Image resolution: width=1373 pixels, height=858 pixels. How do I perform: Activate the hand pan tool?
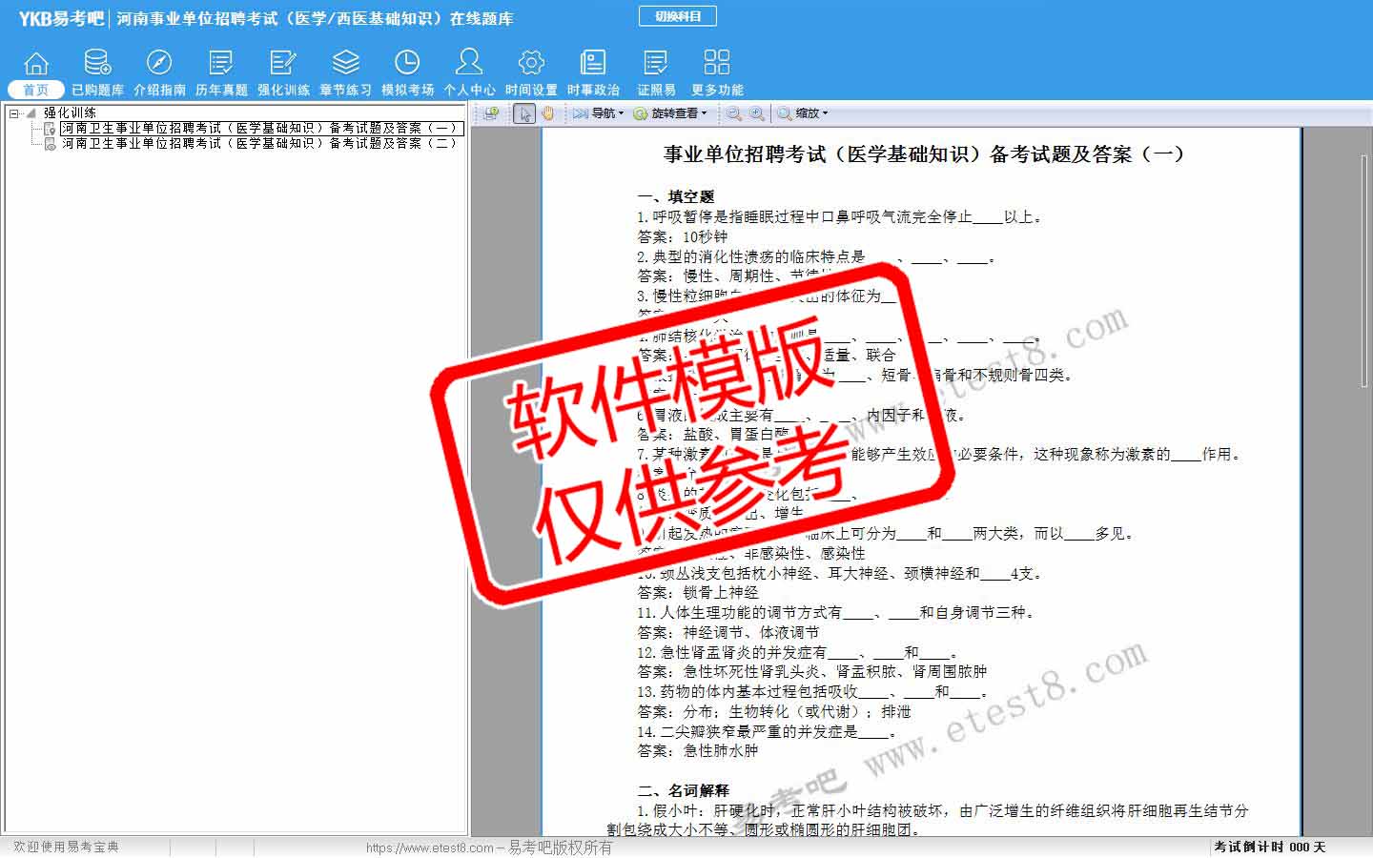[548, 113]
